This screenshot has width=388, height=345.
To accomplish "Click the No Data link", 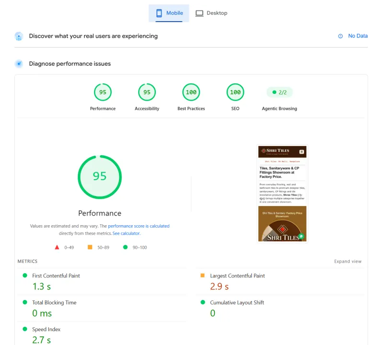I will [358, 36].
